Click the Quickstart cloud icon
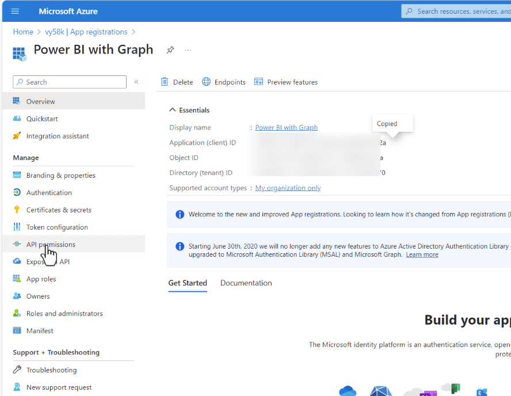This screenshot has width=511, height=396. click(x=17, y=119)
